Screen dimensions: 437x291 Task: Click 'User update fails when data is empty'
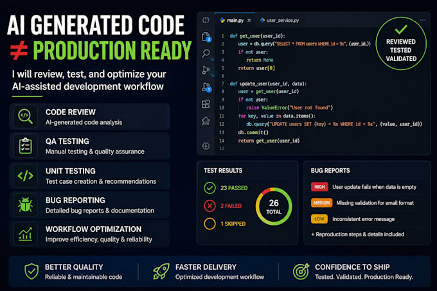pos(374,187)
